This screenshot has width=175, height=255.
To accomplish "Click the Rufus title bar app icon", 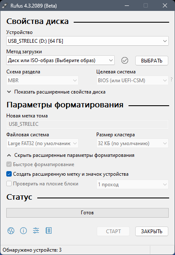I will (x=5, y=5).
